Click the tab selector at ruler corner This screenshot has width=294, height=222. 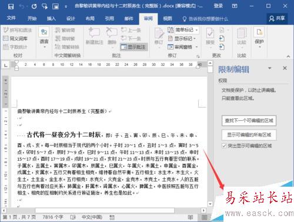coord(6,65)
